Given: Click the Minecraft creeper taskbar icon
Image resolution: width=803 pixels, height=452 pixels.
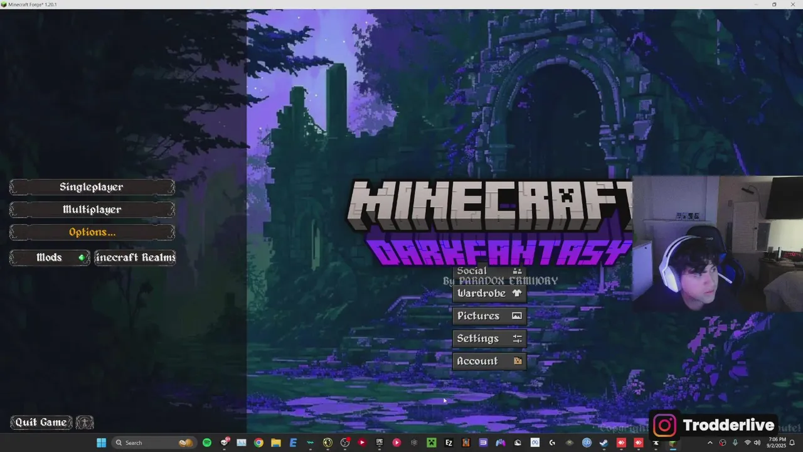Looking at the screenshot, I should point(431,443).
